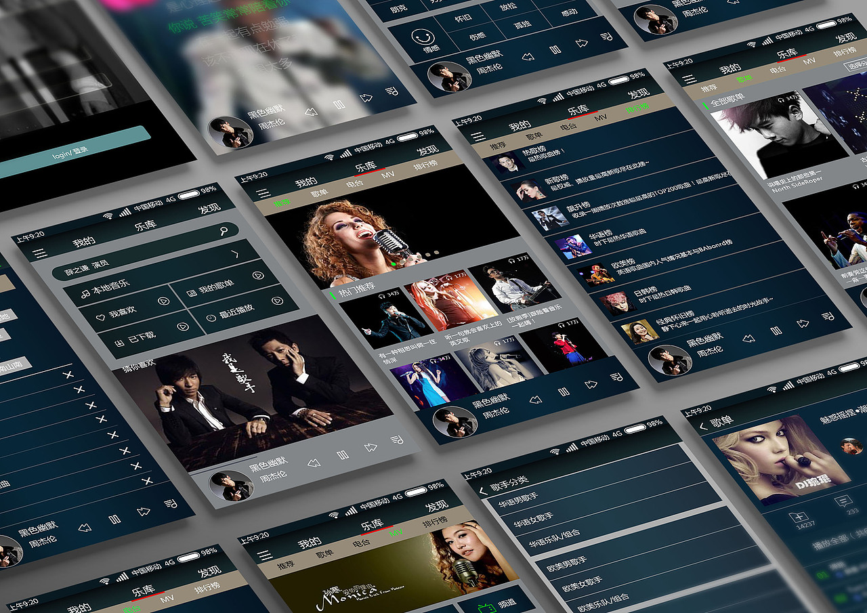
Task: Click the download icon beside 已下载
Action: pos(120,343)
